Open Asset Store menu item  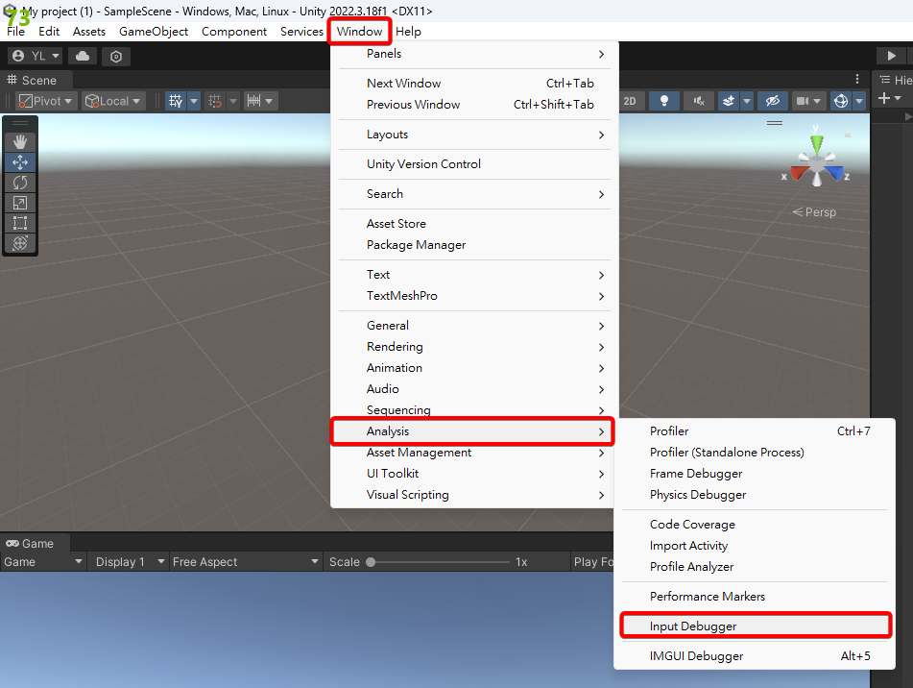pyautogui.click(x=474, y=224)
